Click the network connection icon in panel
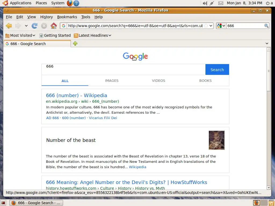This screenshot has width=275, height=206. 212,3
